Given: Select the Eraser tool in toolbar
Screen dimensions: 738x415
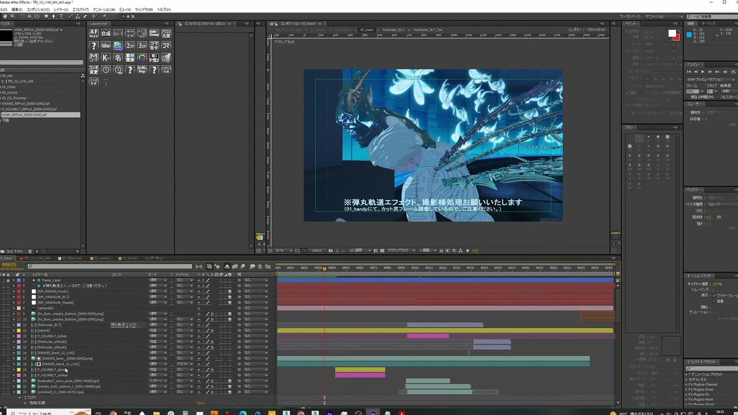Looking at the screenshot, I should tap(85, 16).
